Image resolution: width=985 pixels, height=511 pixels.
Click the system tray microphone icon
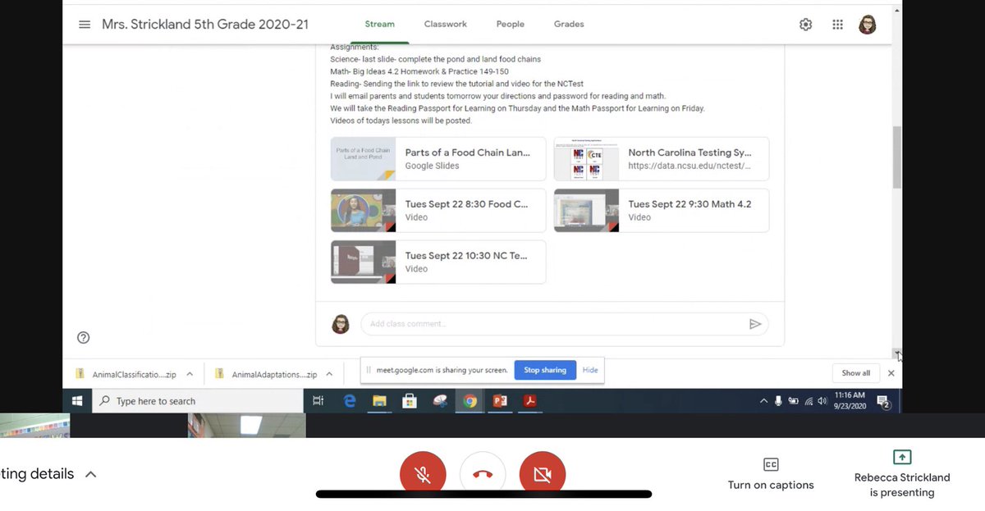click(x=778, y=401)
